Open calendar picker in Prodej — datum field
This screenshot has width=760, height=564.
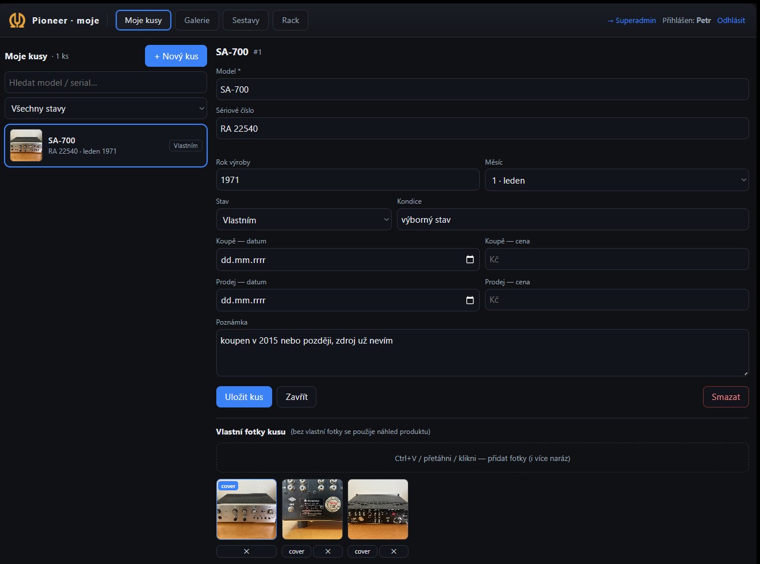pos(469,300)
